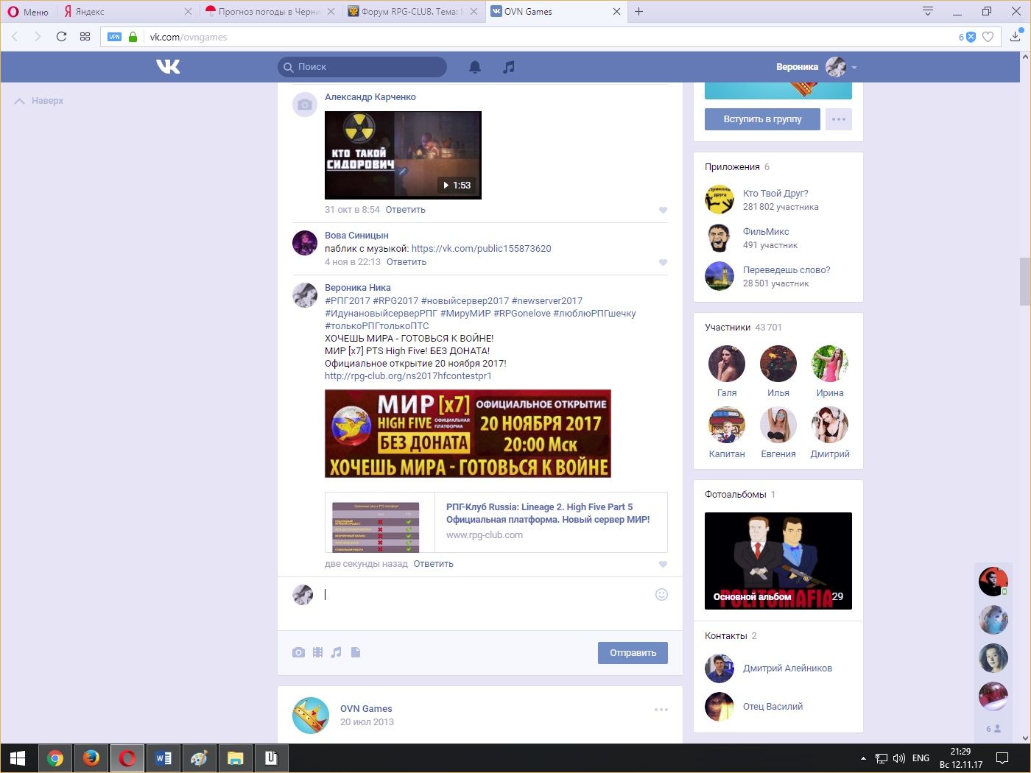Switch to the Яндекс tab
1031x773 pixels.
click(125, 12)
